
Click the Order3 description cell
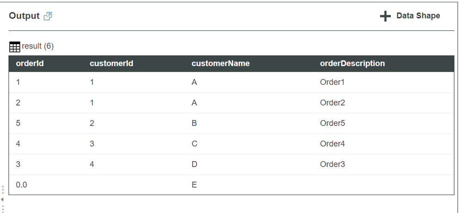[332, 164]
